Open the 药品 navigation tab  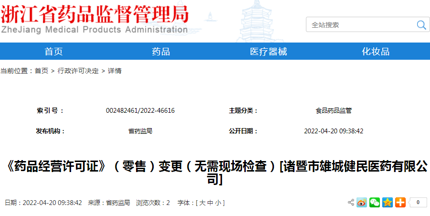tap(161, 51)
